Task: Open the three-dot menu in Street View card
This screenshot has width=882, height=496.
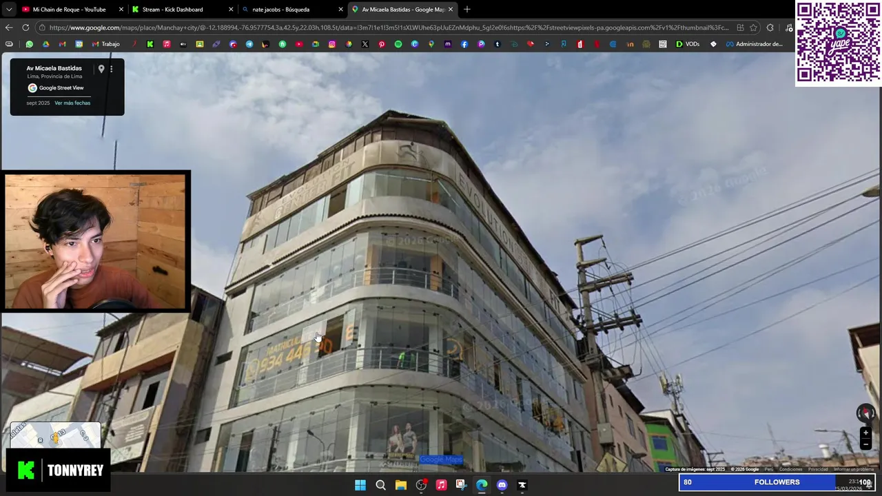Action: point(111,69)
